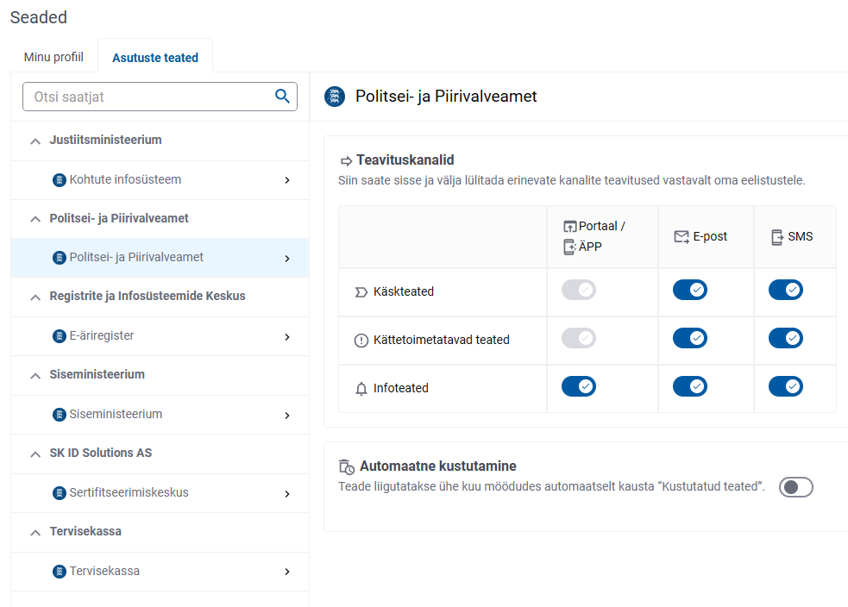Click the crest icon beside Sertifitseerimiskeskus
The height and width of the screenshot is (607, 848).
click(x=60, y=493)
